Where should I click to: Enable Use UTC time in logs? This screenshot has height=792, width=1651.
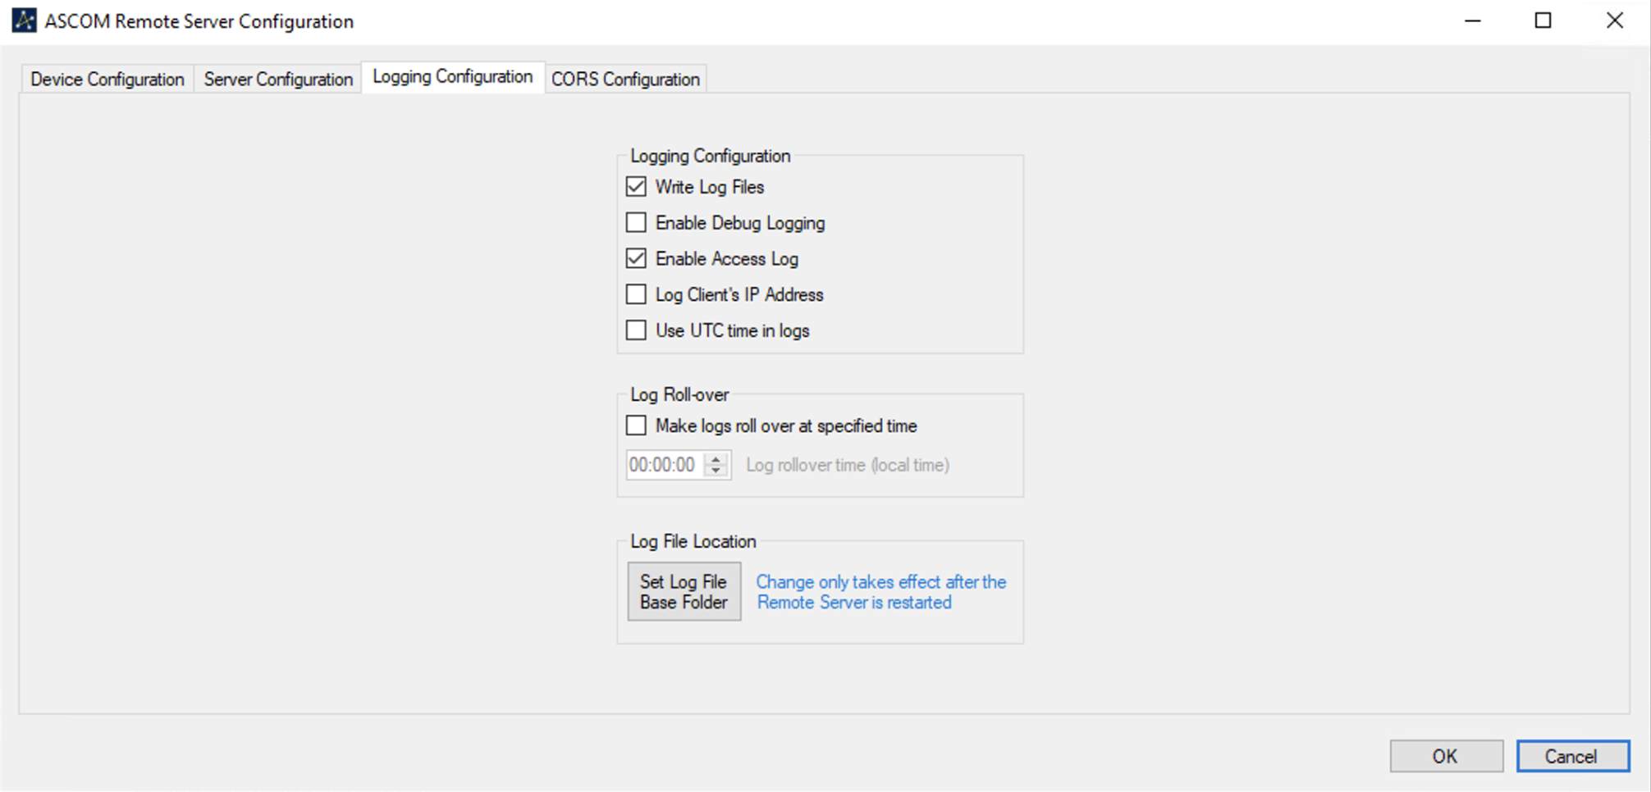click(636, 330)
